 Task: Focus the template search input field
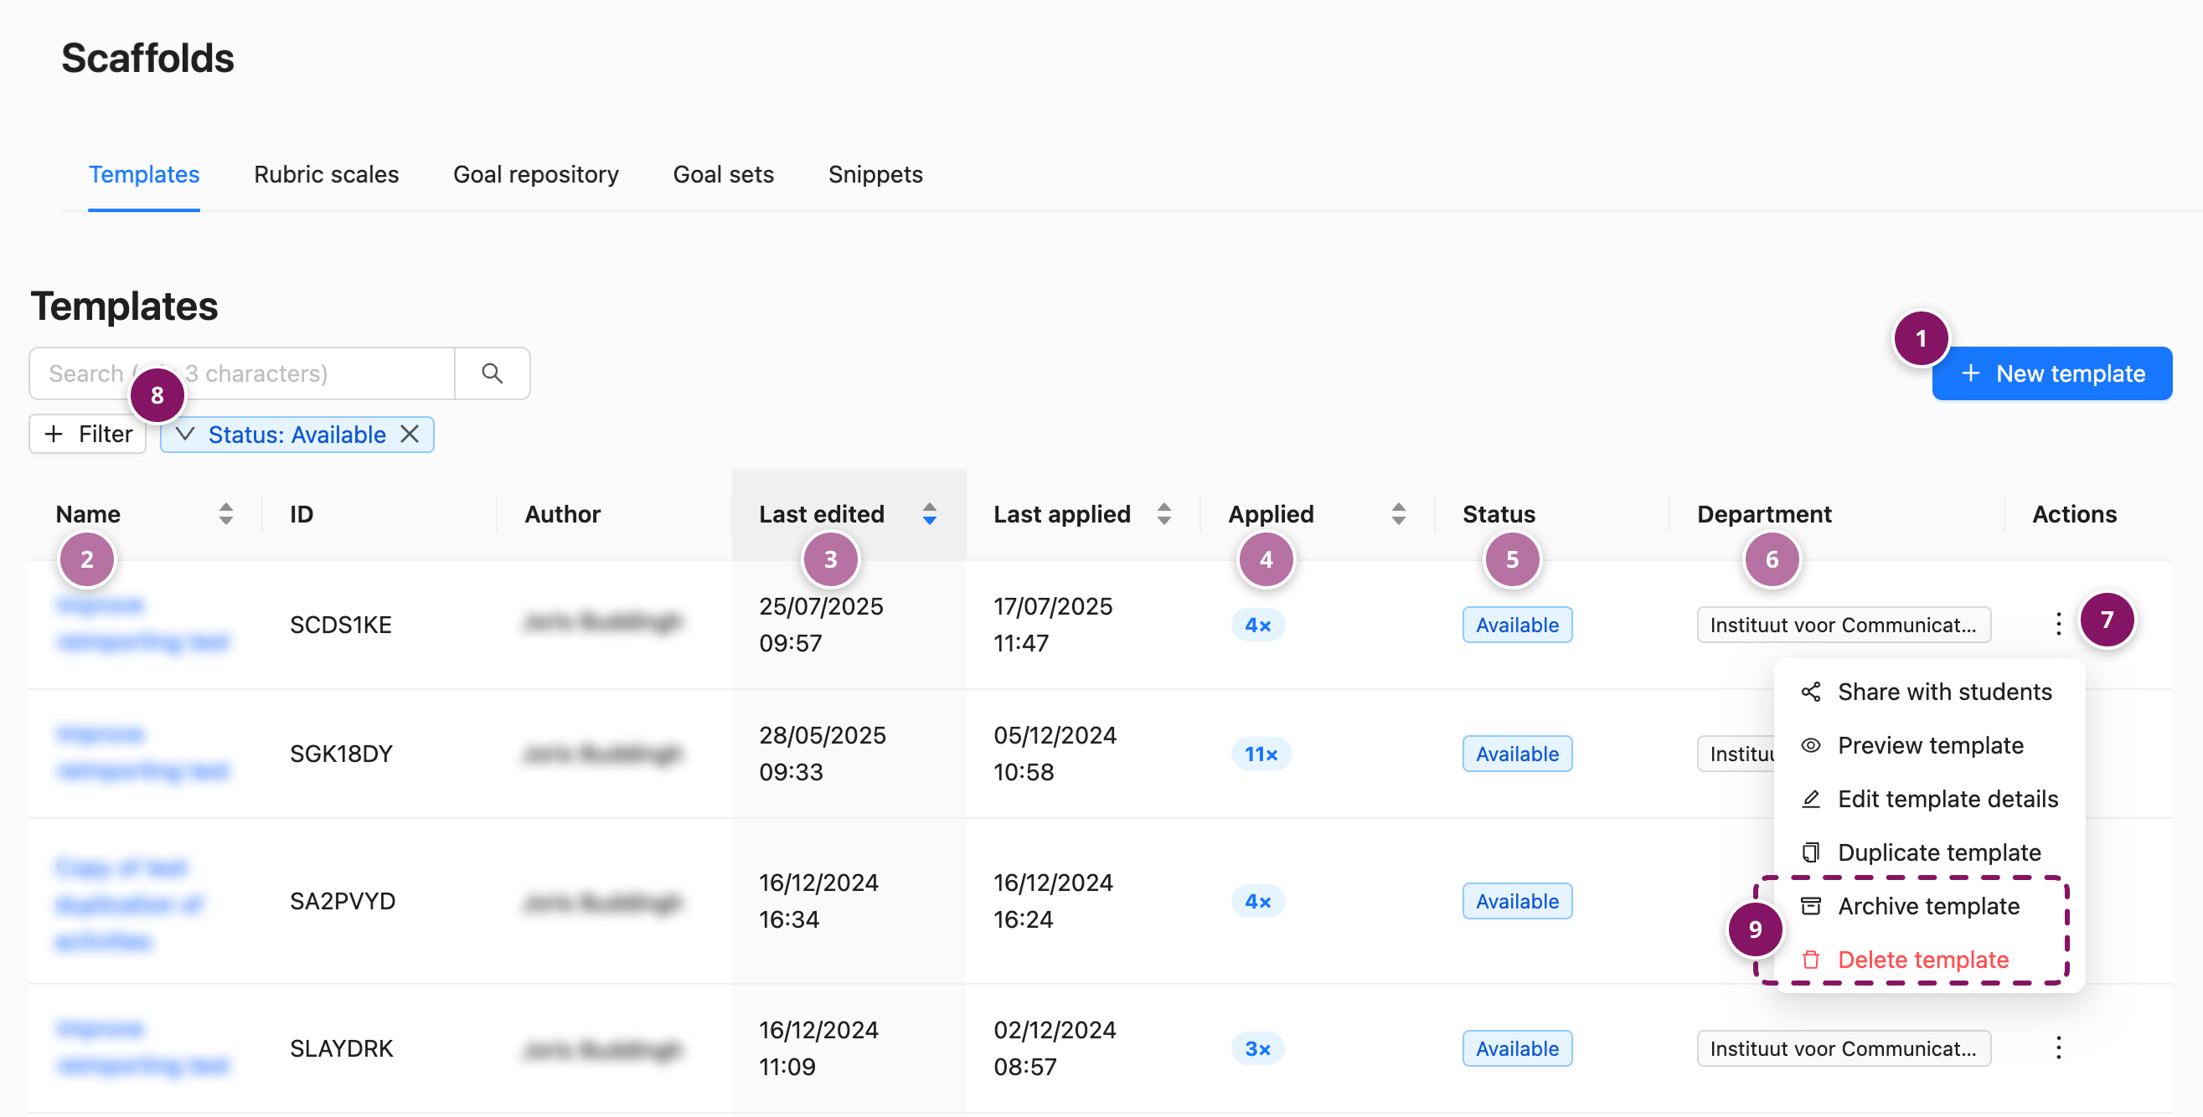[x=242, y=373]
